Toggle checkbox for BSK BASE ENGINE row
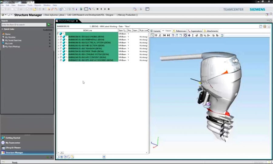The image size is (273, 164). 61,37
